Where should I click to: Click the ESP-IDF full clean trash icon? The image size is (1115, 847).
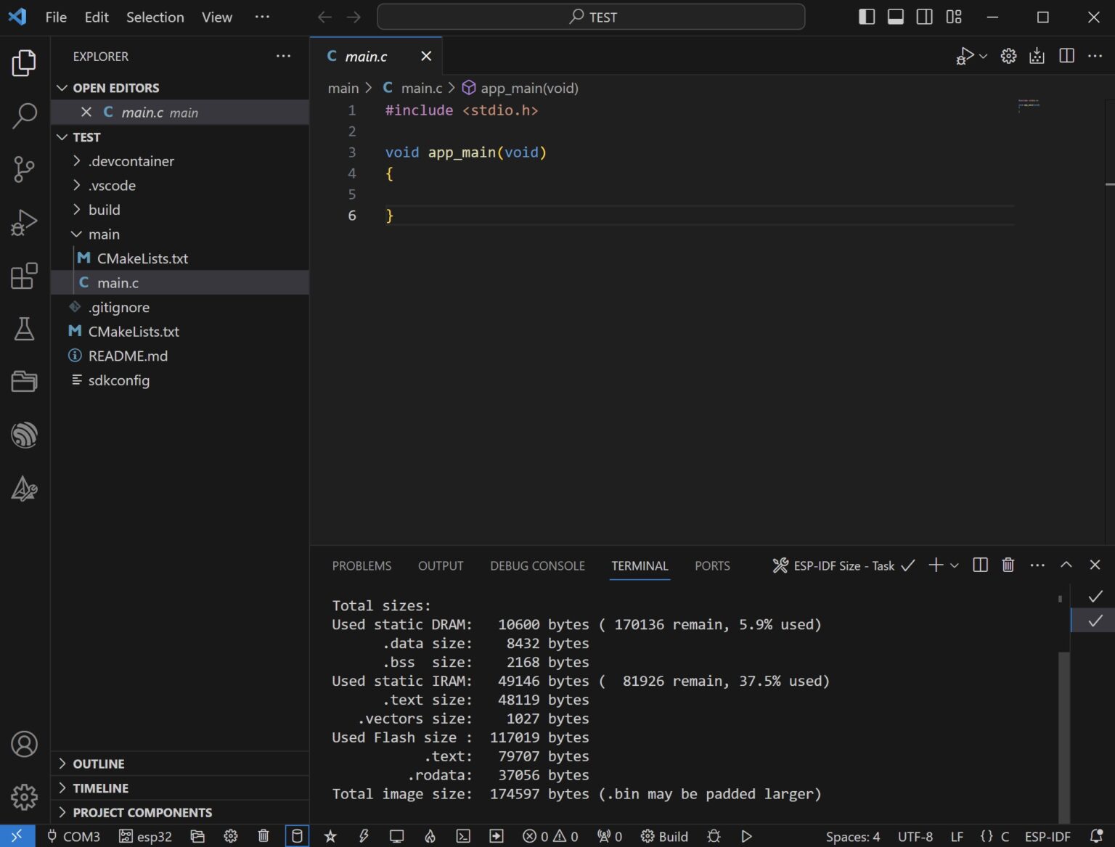coord(264,836)
